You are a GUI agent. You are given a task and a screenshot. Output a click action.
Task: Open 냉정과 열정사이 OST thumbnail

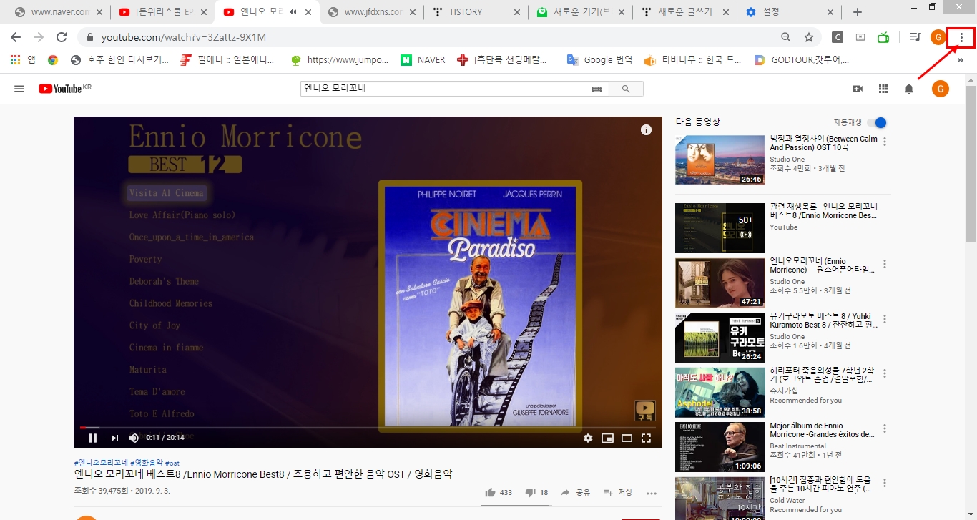coord(720,160)
